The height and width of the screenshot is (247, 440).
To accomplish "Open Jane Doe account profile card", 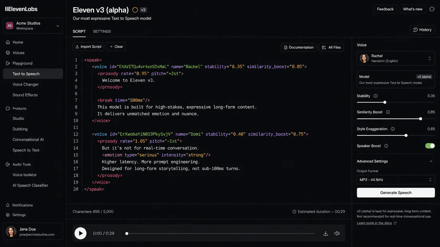I will pyautogui.click(x=33, y=231).
